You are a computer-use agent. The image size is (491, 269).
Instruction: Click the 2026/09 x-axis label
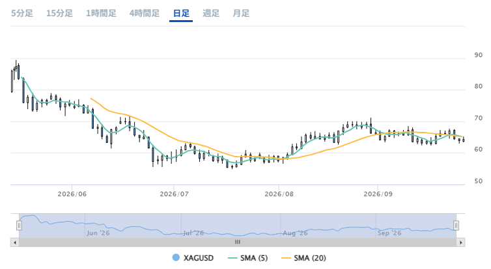pyautogui.click(x=378, y=194)
